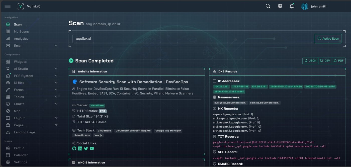Image resolution: width=351 pixels, height=167 pixels.
Task: Select the Linkedin Ads tag
Action: [x=82, y=135]
